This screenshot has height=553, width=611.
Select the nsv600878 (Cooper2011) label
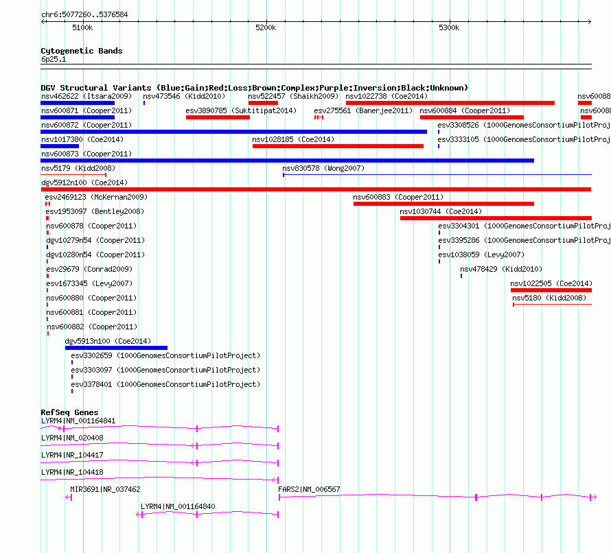[x=91, y=226]
